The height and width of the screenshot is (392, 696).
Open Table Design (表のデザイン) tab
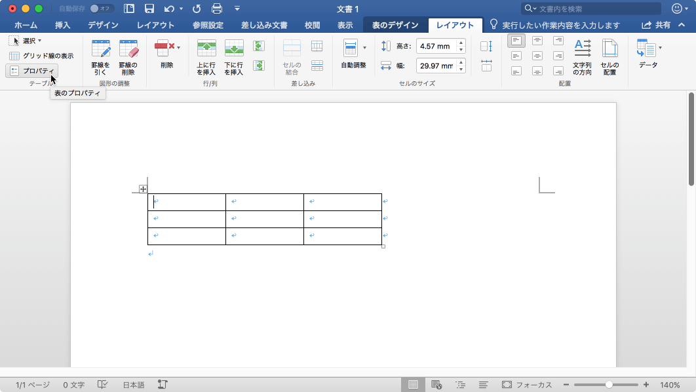click(395, 26)
